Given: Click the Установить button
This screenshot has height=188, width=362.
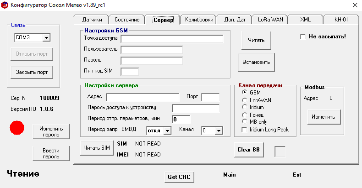Looking at the screenshot, I should [256, 62].
